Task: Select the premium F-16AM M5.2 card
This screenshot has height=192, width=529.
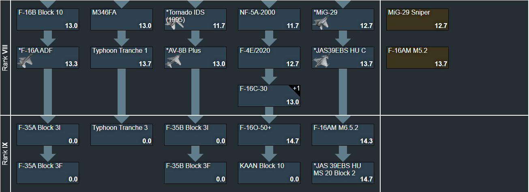Action: pos(418,58)
